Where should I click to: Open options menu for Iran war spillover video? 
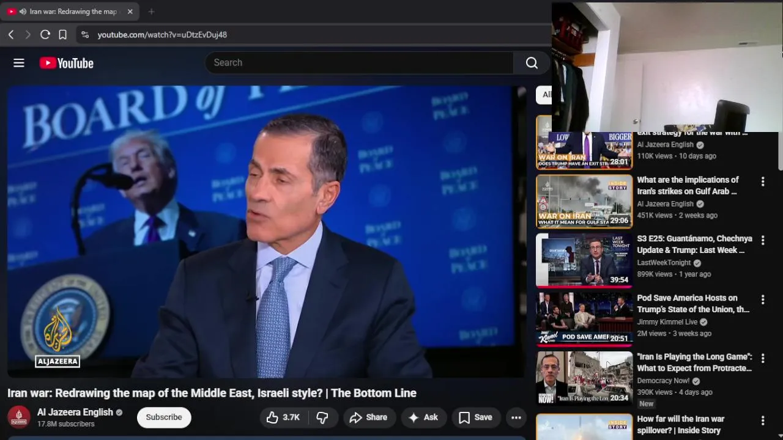[x=762, y=420]
